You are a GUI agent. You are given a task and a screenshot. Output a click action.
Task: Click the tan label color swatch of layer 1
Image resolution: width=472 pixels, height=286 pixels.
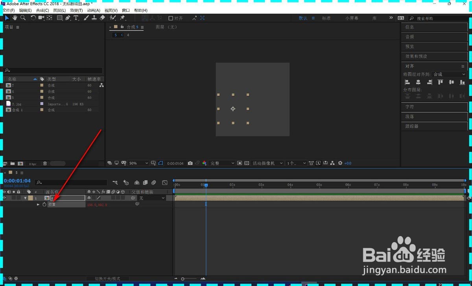31,198
